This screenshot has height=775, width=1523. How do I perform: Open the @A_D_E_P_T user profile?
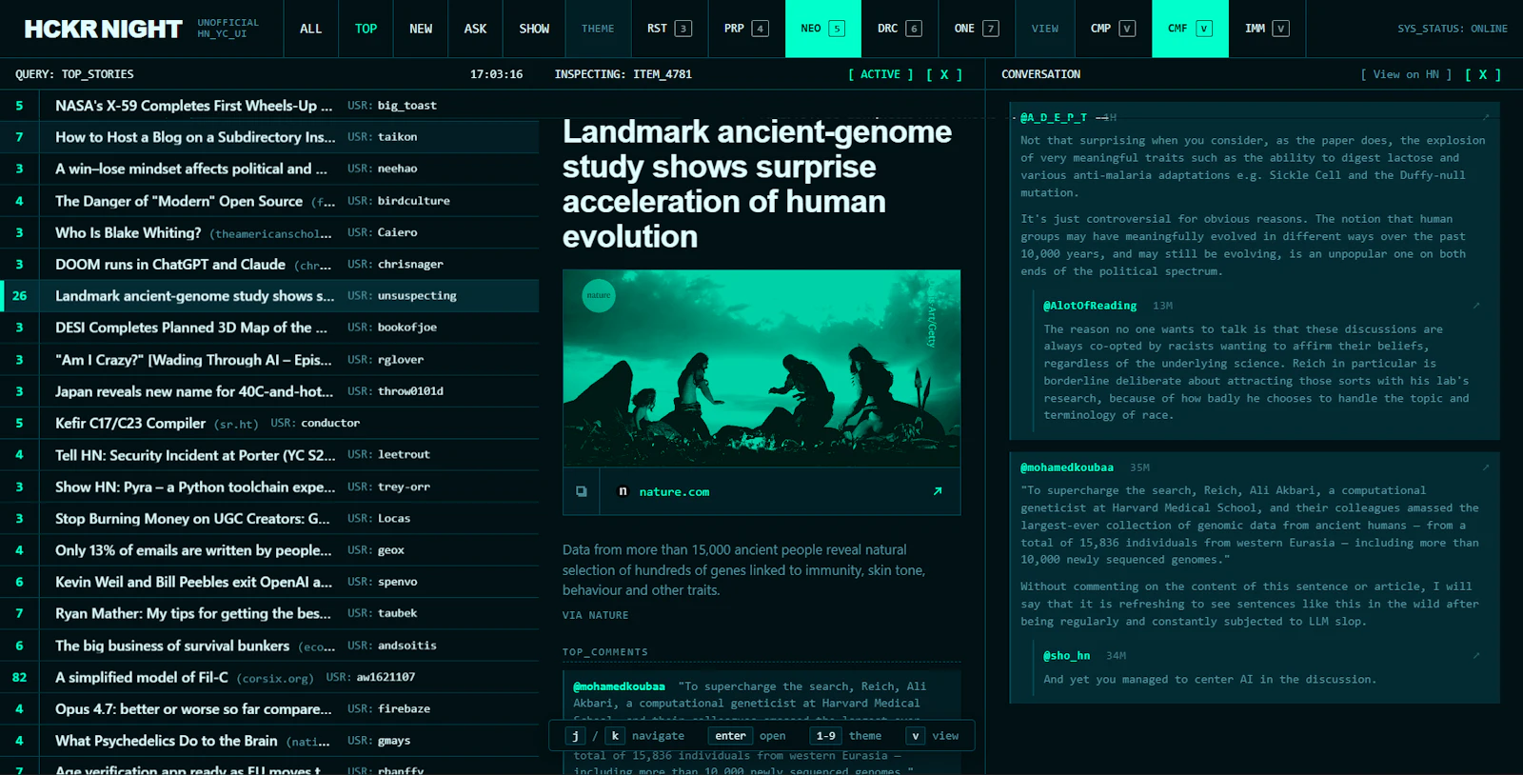tap(1053, 118)
